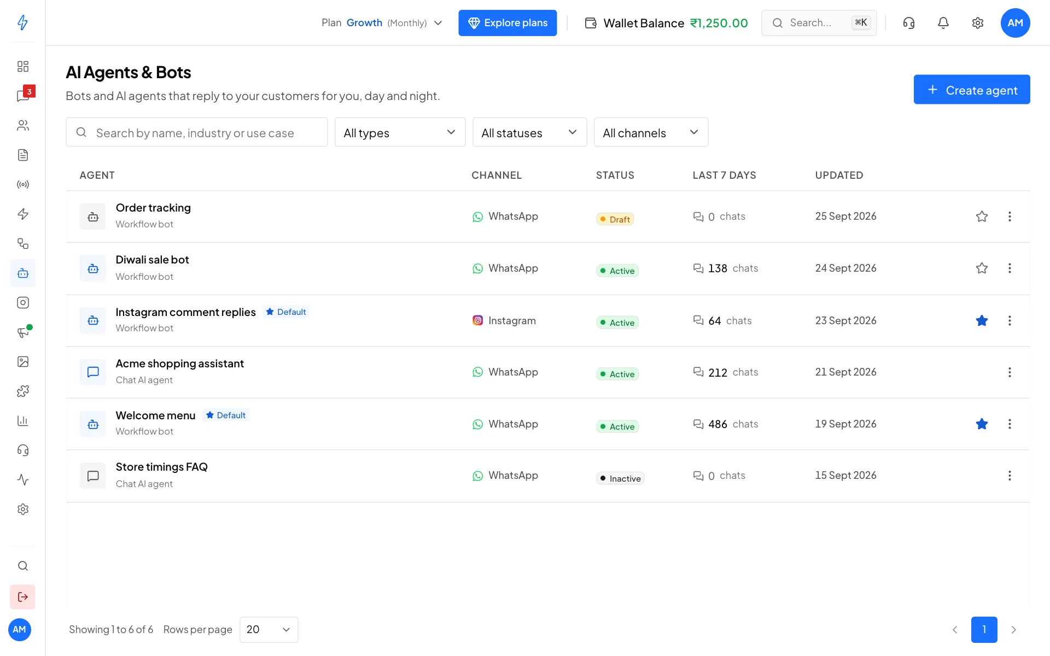
Task: Click the Explore plans button
Action: [x=507, y=23]
